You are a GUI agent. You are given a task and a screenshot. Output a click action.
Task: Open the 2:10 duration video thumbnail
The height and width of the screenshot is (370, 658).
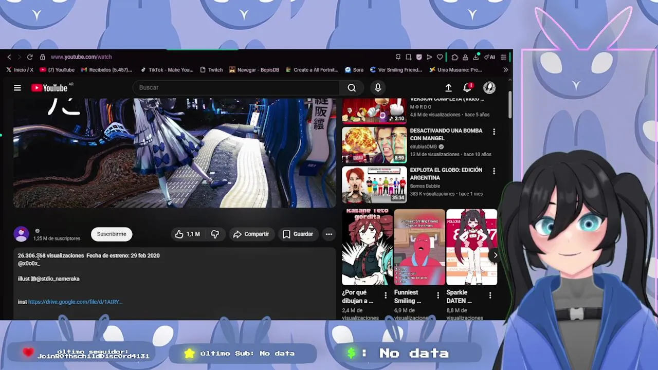(374, 111)
